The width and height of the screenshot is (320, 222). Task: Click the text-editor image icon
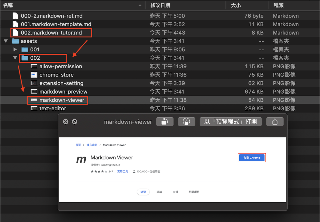[x=34, y=108]
